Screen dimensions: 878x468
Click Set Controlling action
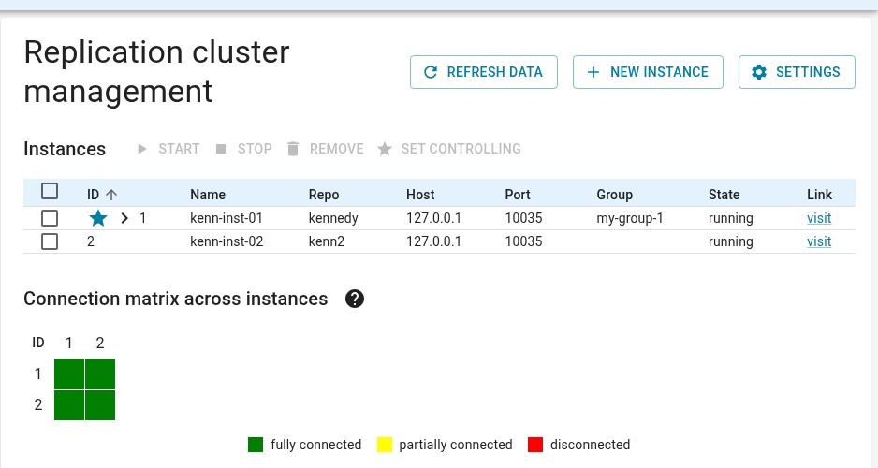point(449,149)
